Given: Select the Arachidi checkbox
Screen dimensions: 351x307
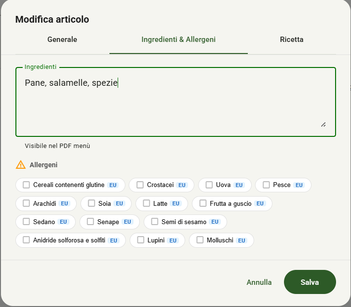Looking at the screenshot, I should pyautogui.click(x=26, y=203).
